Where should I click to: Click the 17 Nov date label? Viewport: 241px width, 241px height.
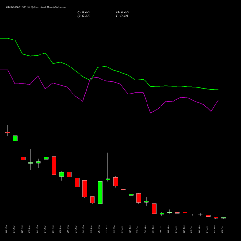45,229
